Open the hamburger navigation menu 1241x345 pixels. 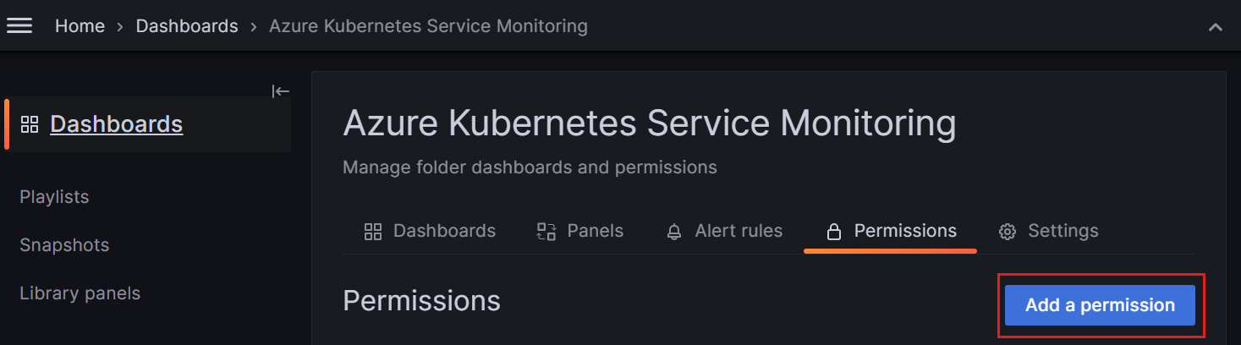[x=19, y=26]
